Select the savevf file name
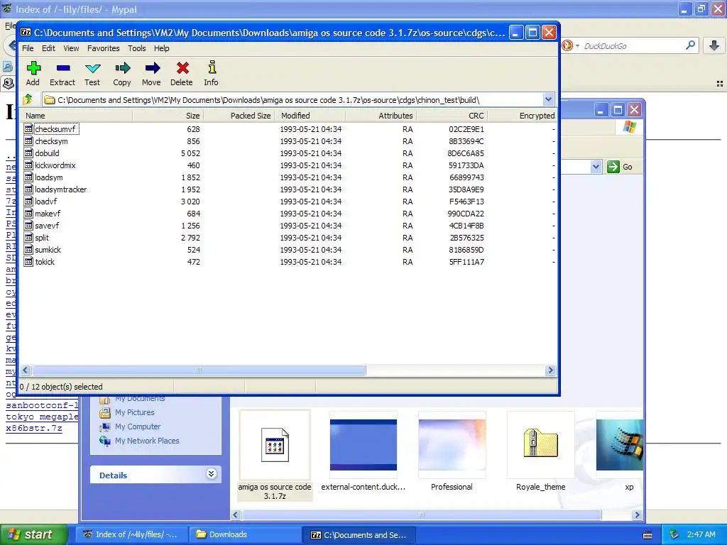 [x=47, y=226]
